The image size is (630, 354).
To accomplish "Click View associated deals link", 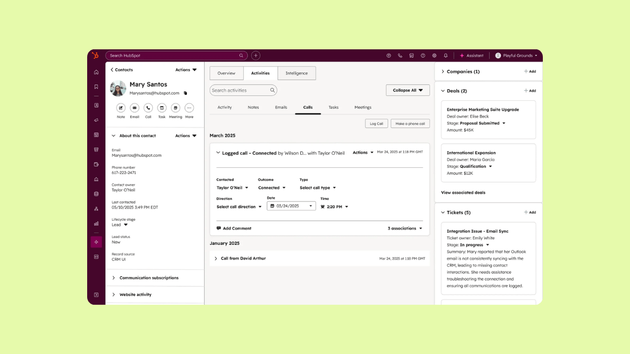I will (463, 192).
